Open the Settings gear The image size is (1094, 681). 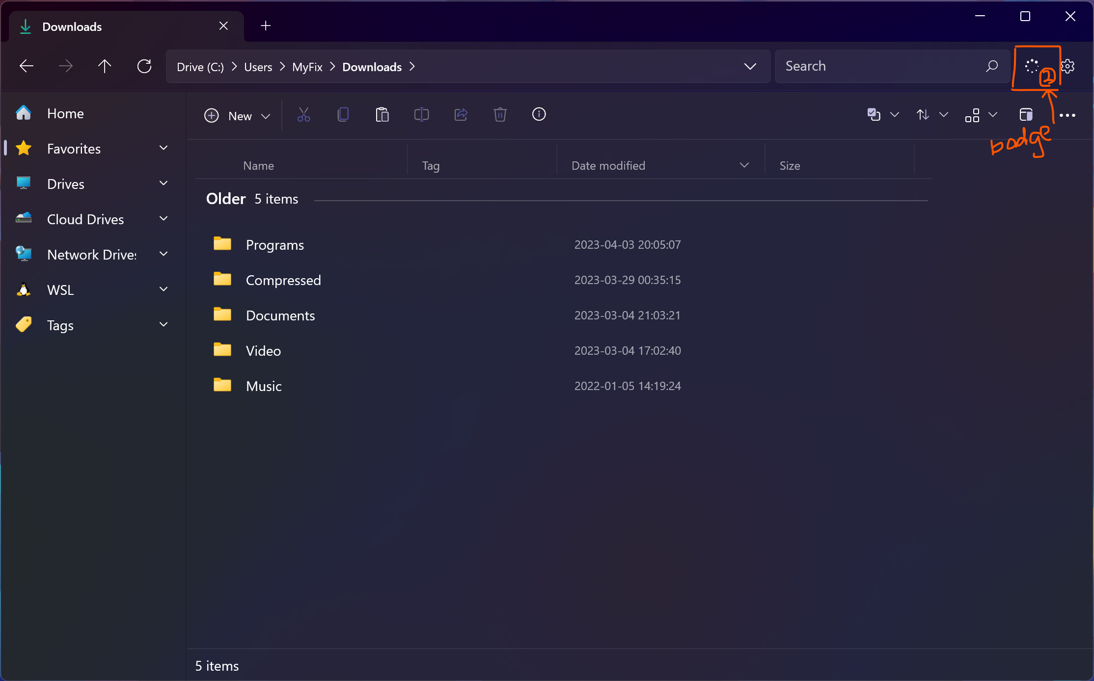coord(1068,66)
